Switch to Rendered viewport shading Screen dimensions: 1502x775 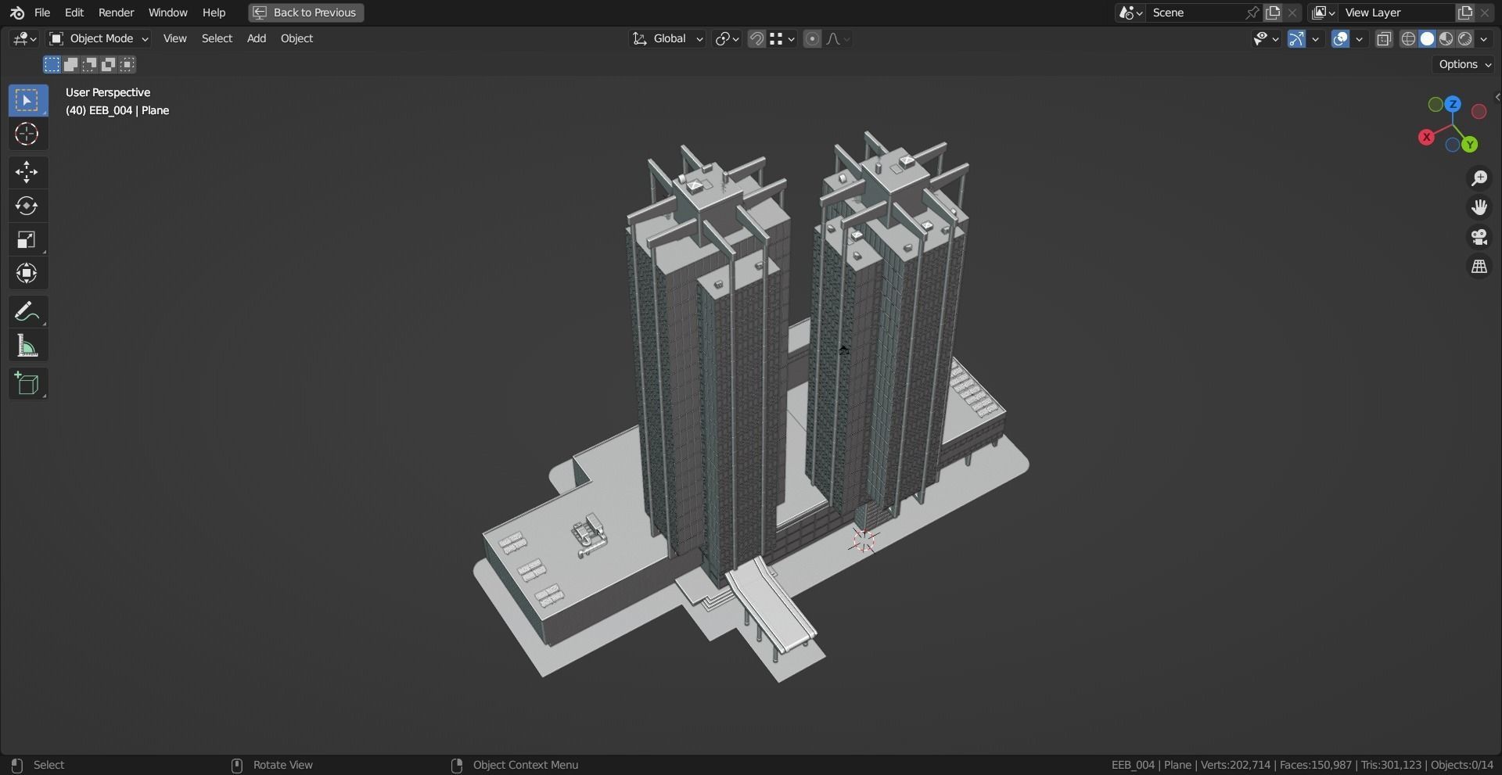[x=1465, y=38]
